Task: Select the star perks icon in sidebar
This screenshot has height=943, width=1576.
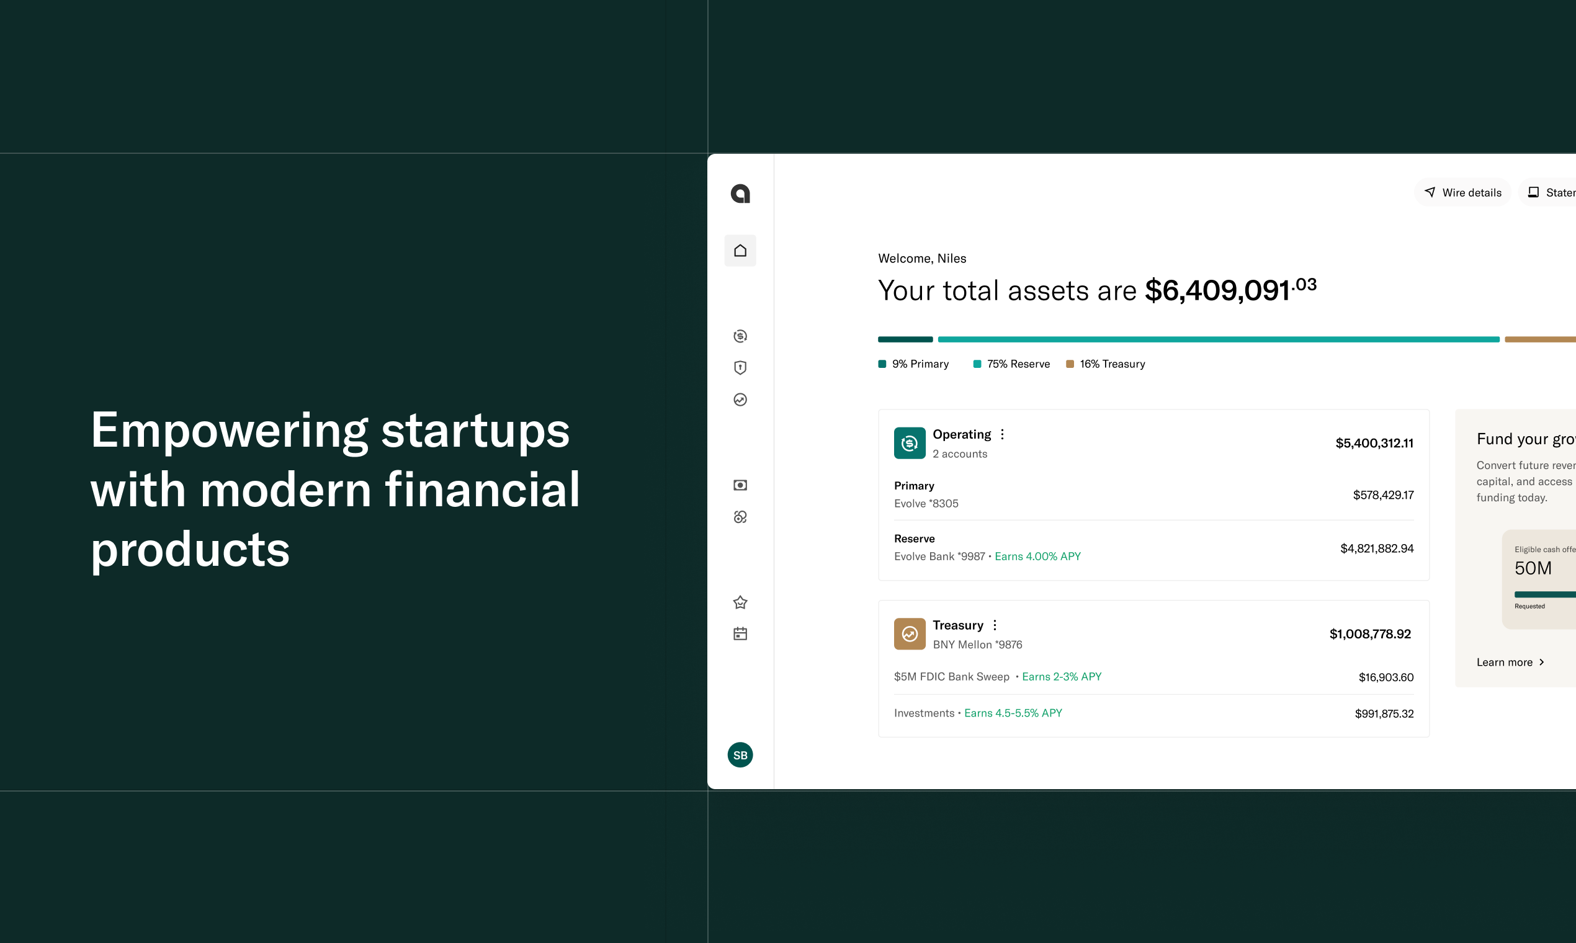Action: tap(740, 602)
